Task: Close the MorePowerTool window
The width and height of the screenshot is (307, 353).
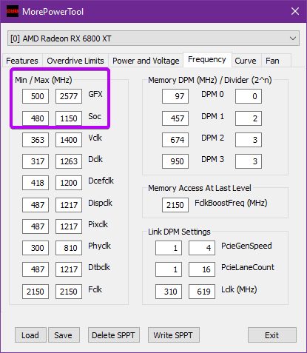Action: (x=295, y=11)
